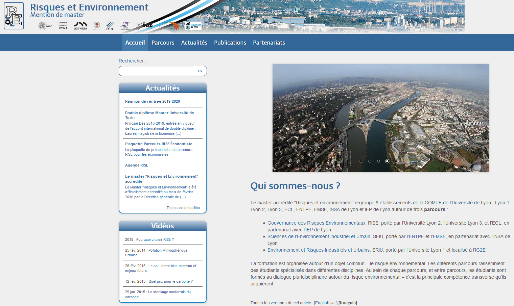Click the Jean Moulin university logo

point(81,26)
